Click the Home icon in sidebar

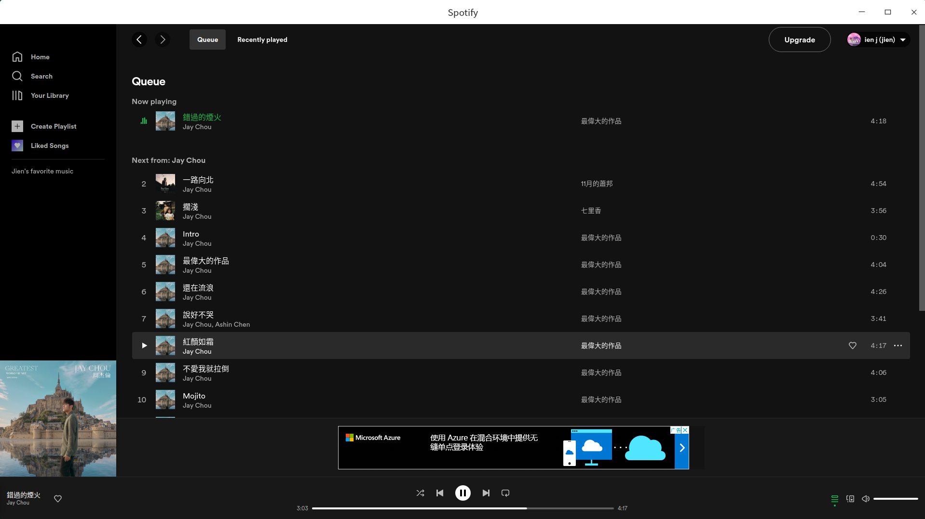[x=17, y=57]
